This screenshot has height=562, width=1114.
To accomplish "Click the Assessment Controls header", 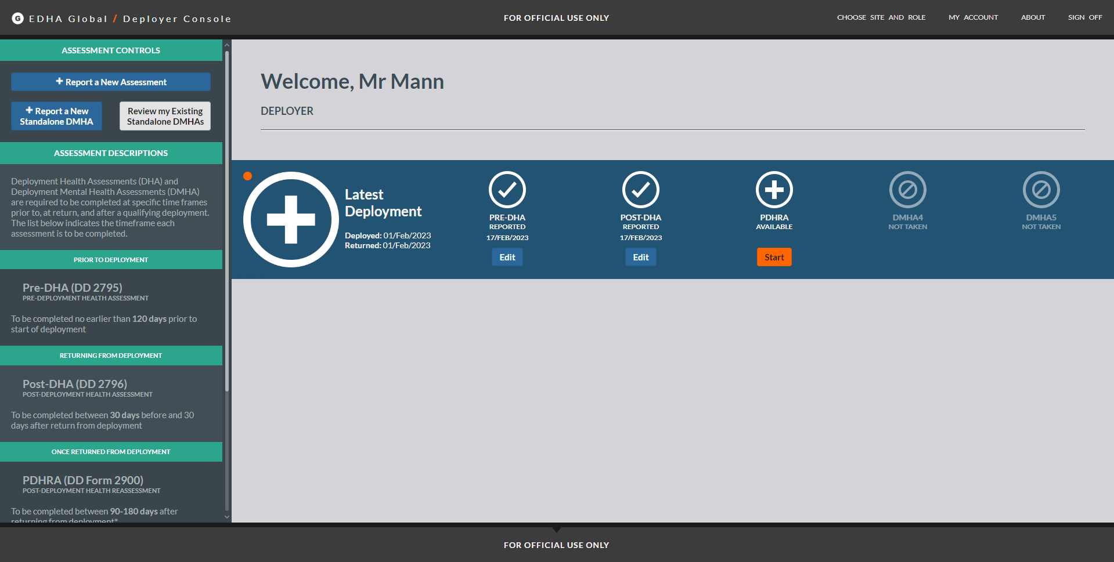I will coord(111,50).
